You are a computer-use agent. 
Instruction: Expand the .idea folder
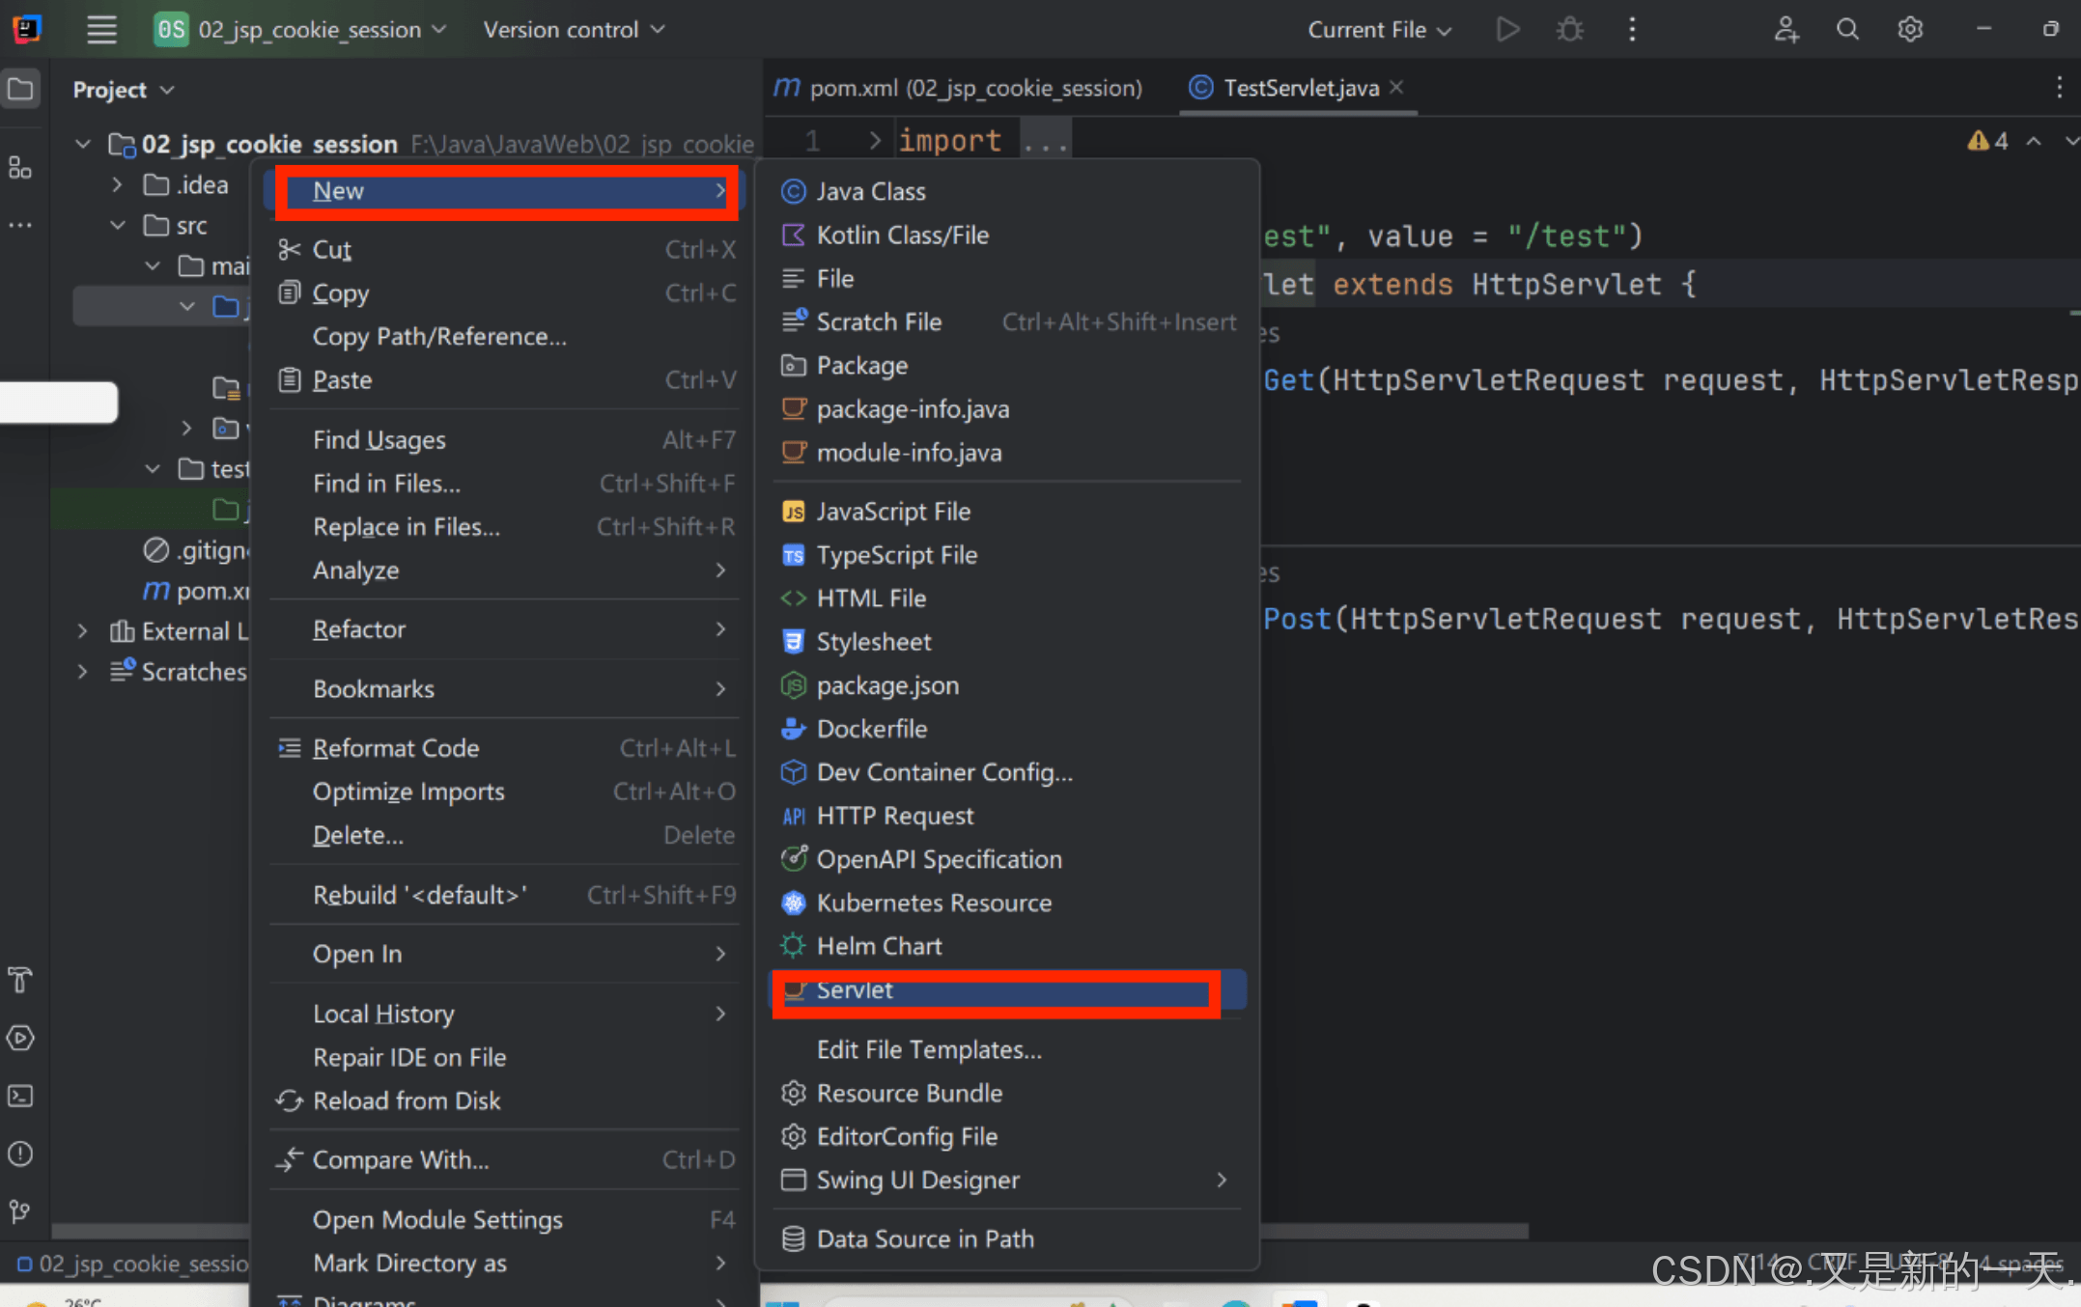[x=117, y=184]
